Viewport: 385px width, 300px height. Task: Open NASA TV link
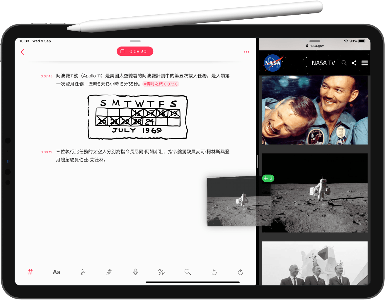pos(323,63)
